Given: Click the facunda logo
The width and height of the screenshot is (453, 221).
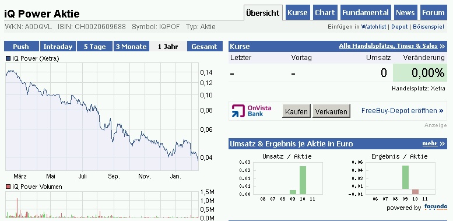Looking at the screenshot, I should pos(436,207).
